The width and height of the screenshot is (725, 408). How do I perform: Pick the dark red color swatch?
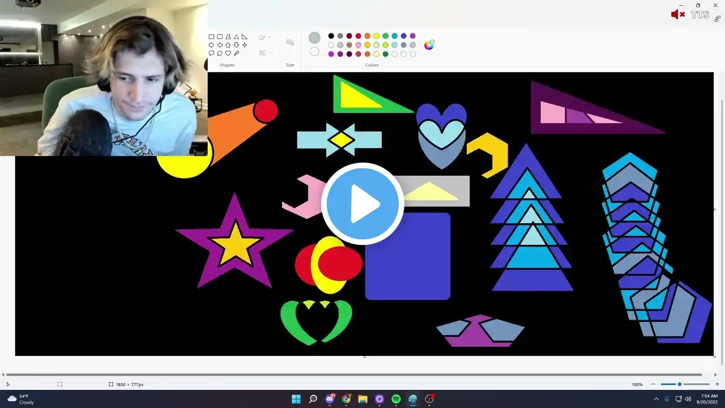(x=349, y=36)
